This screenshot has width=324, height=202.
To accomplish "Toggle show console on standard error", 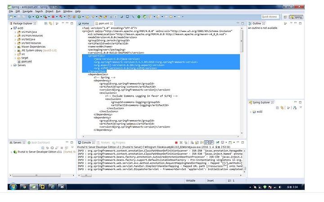I will tap(211, 143).
